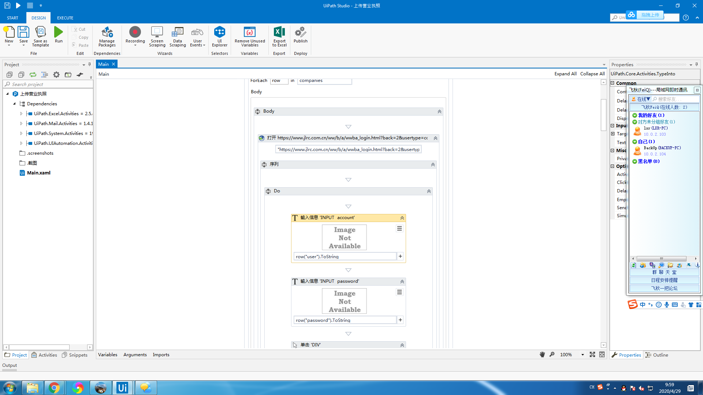Open the zoom level 100% dropdown
This screenshot has width=703, height=395.
coord(582,354)
